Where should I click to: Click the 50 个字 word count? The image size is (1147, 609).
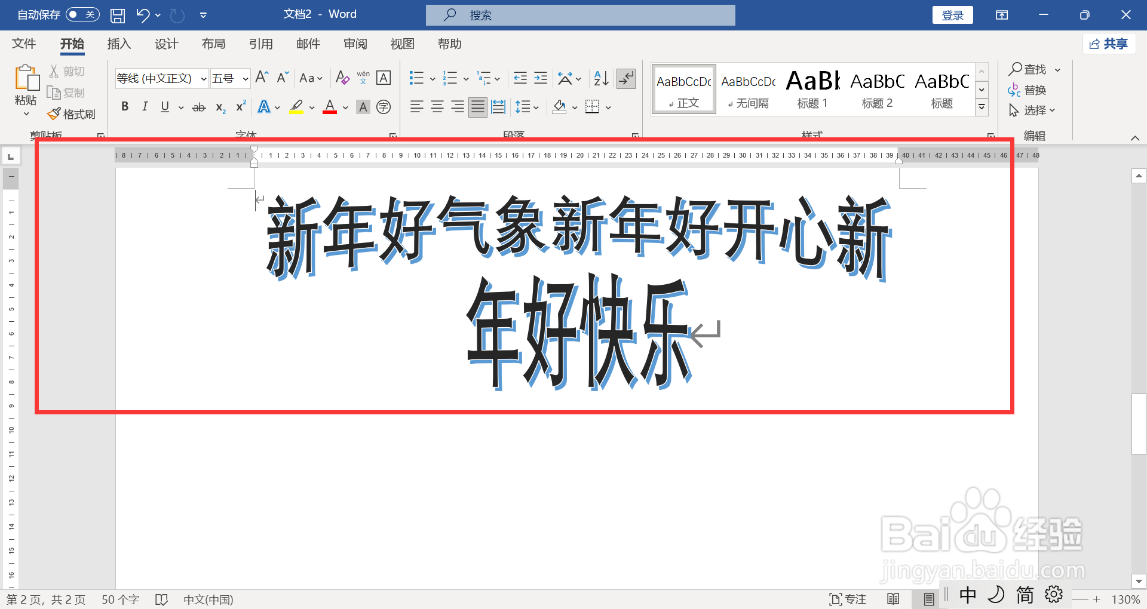120,599
